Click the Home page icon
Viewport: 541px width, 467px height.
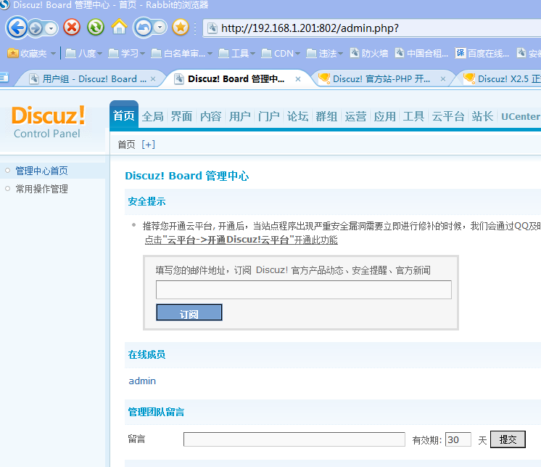120,27
